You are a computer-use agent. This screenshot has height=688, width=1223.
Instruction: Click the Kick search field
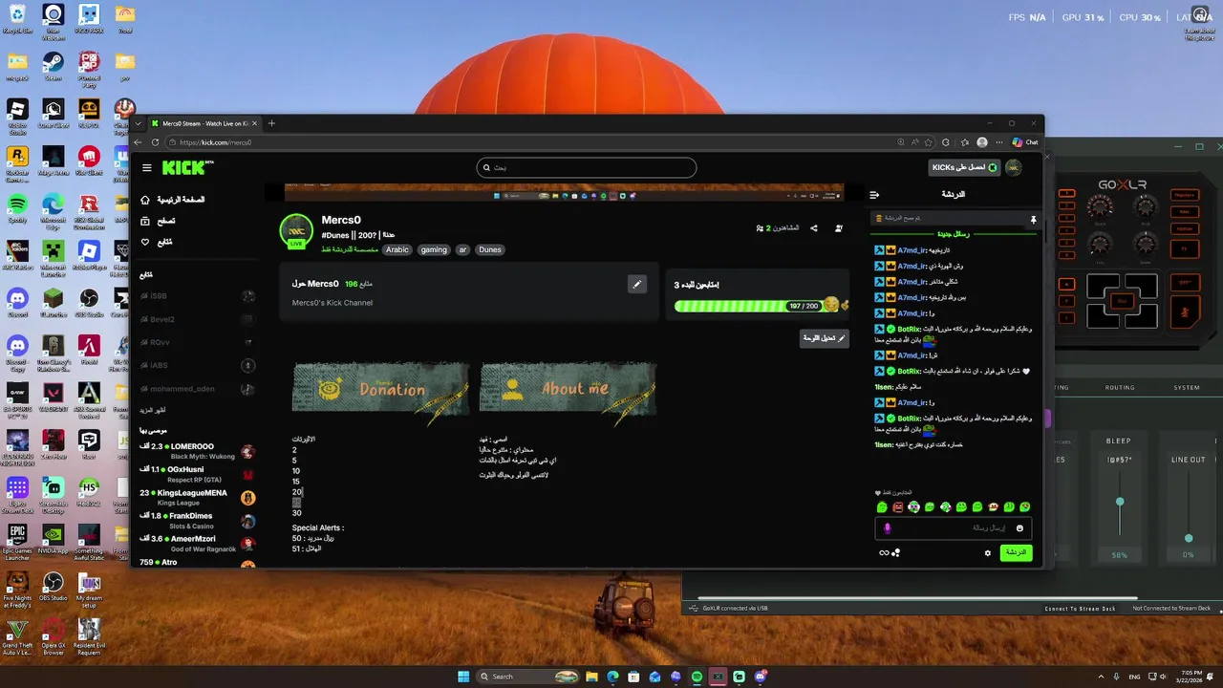tap(587, 168)
